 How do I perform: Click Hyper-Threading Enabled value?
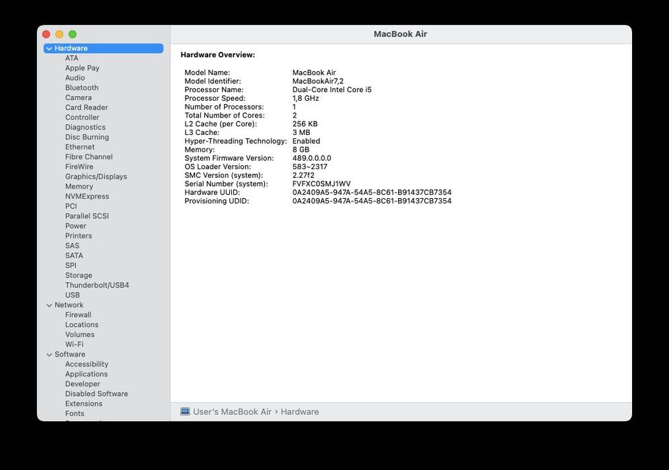(306, 141)
